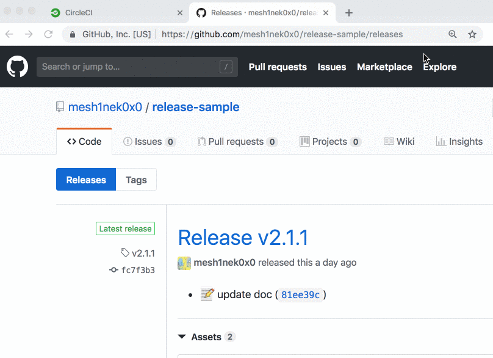Bookmark page with the star icon
This screenshot has height=358, width=493.
[472, 34]
